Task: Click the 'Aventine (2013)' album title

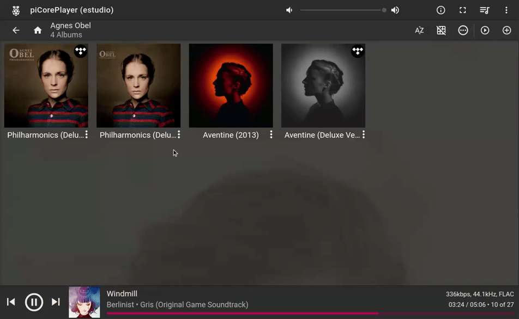Action: point(231,135)
